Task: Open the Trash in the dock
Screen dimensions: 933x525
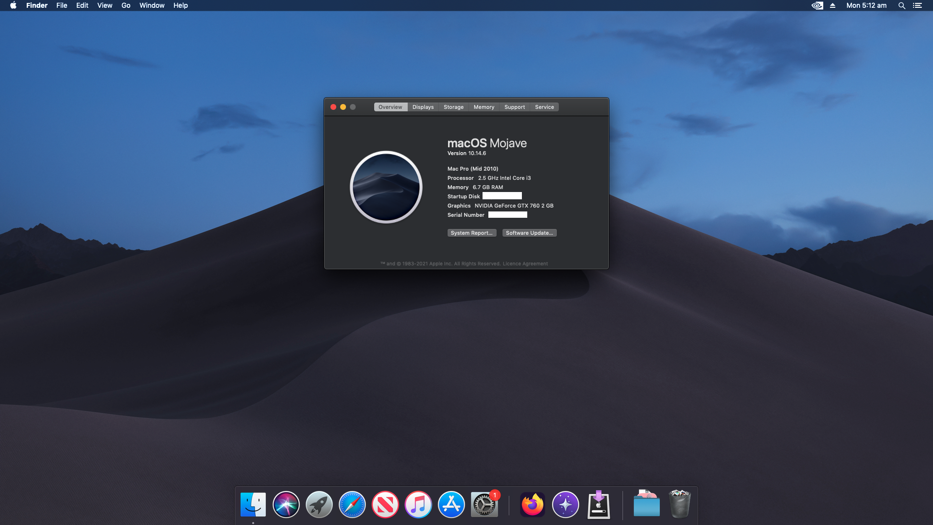Action: 679,505
